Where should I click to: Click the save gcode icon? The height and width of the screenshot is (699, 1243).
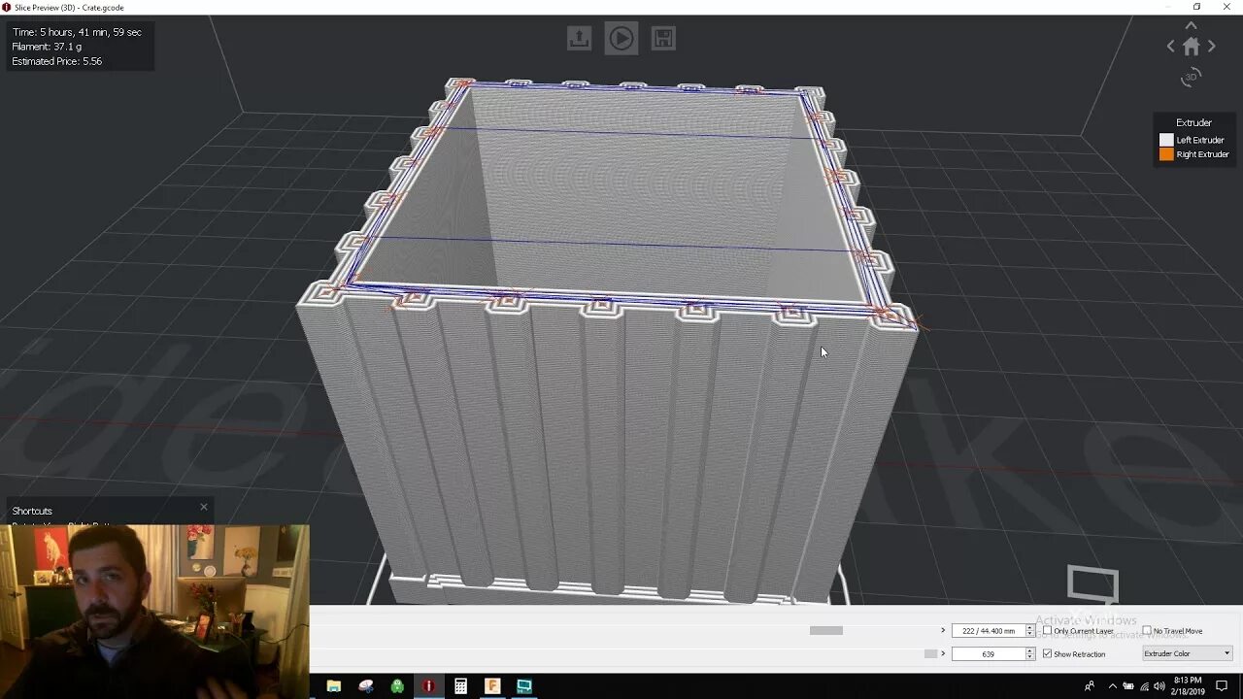663,38
